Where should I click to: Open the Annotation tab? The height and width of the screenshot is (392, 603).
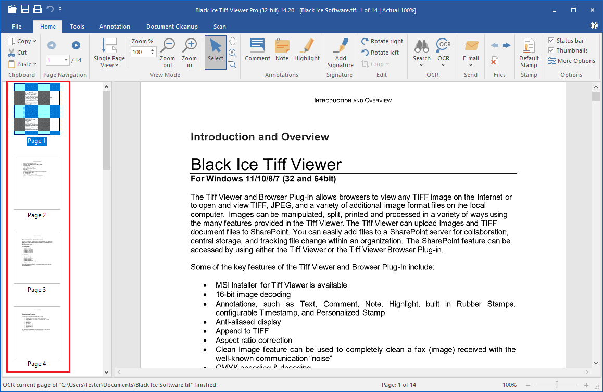[x=115, y=27]
